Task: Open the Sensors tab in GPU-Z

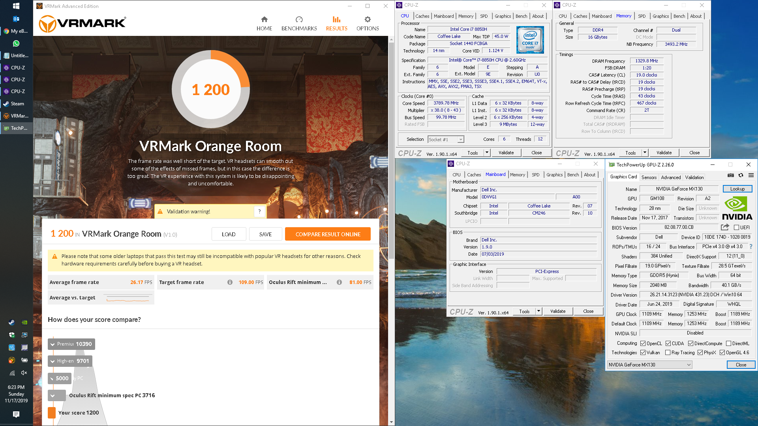Action: [x=649, y=177]
